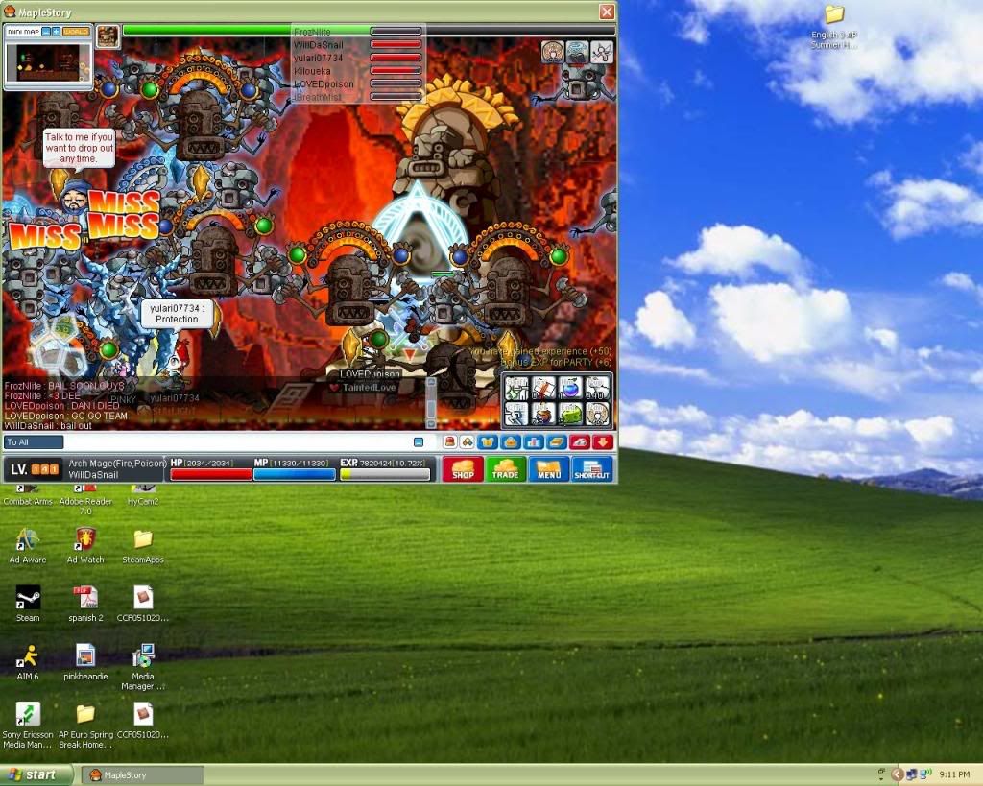Select party member yulari07734 in party list
The width and height of the screenshot is (983, 786).
pos(357,58)
